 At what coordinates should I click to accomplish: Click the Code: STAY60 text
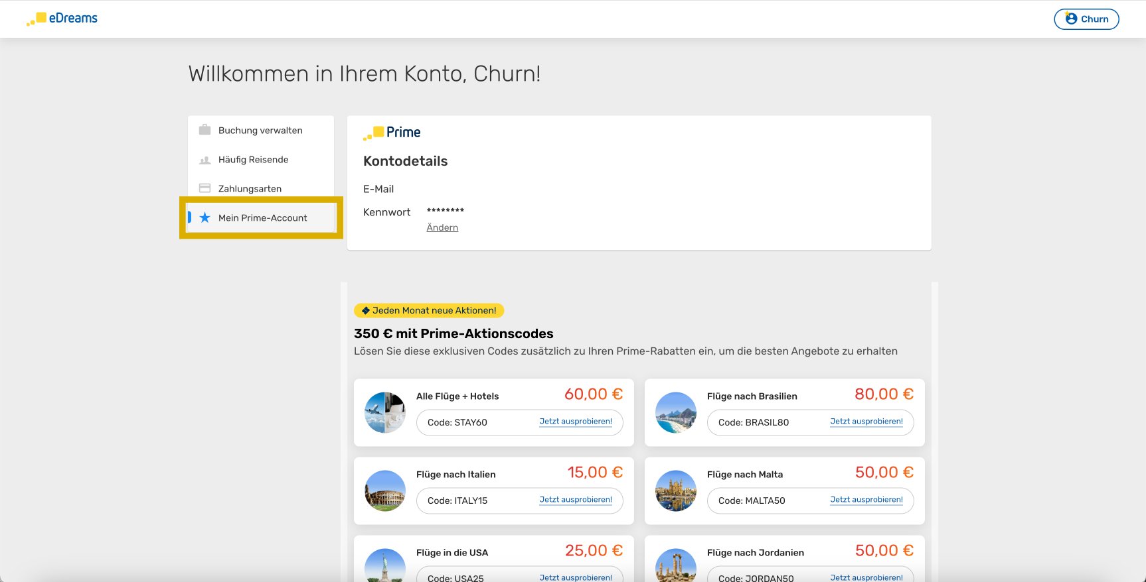(457, 422)
